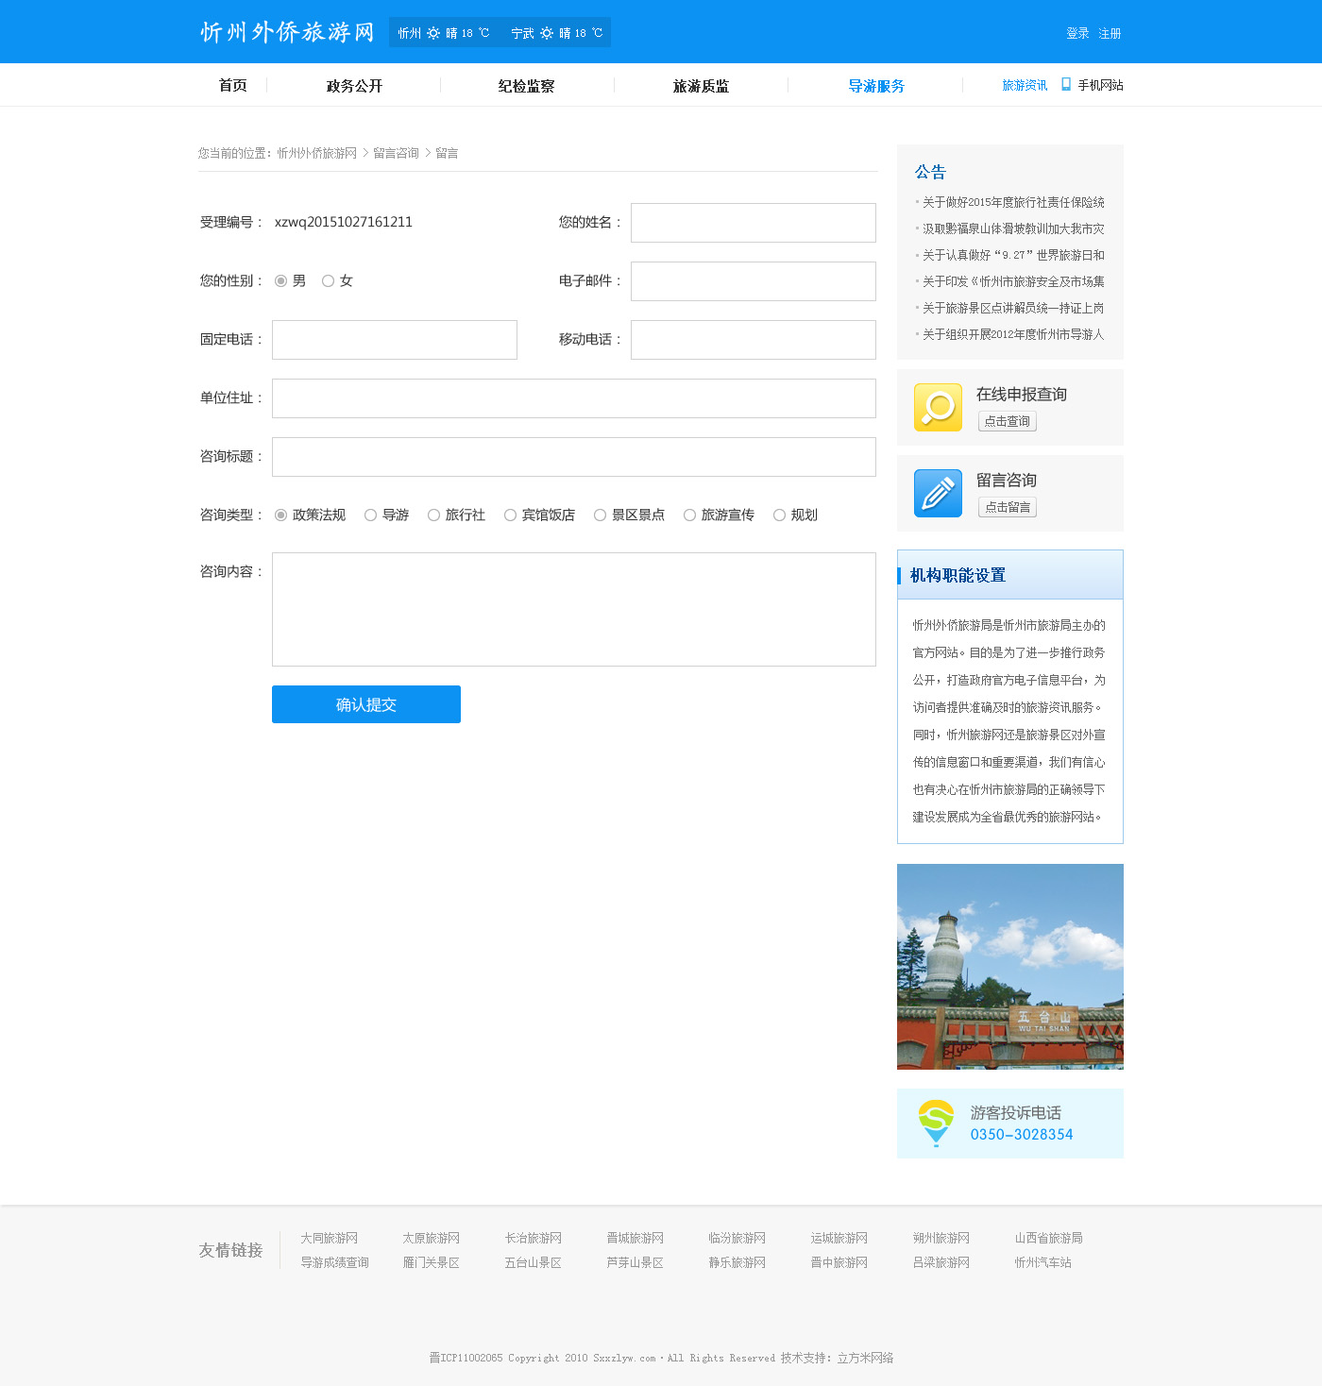Pick the 旅游宣传 radio option
Image resolution: width=1322 pixels, height=1386 pixels.
689,515
